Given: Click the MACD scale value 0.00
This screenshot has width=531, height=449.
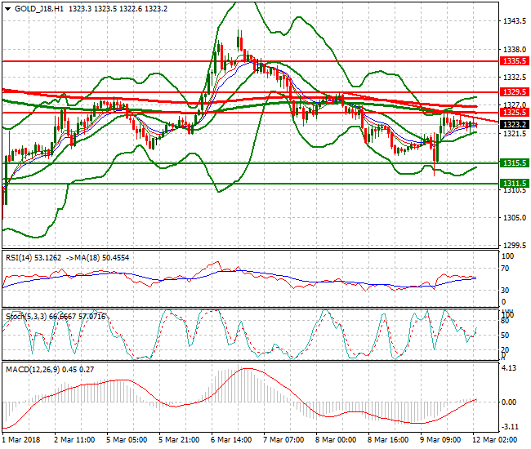Looking at the screenshot, I should point(509,402).
